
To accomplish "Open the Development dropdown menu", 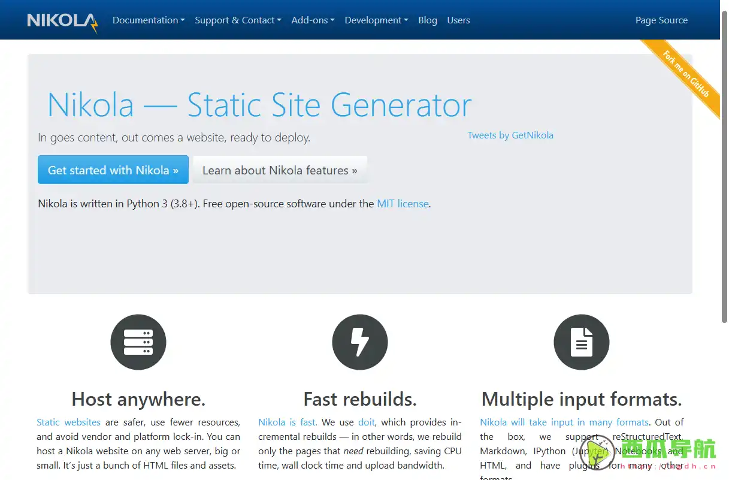I will tap(376, 20).
